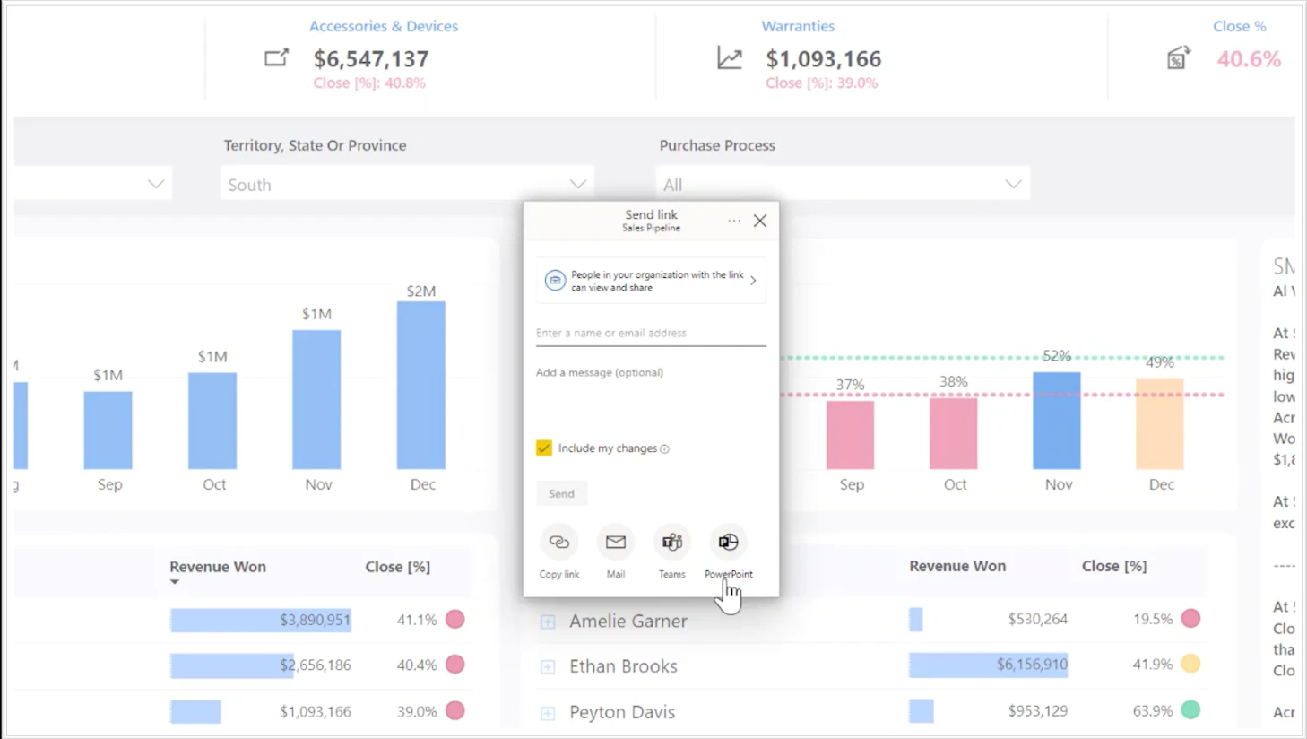
Task: Select the December 49% close rate bar
Action: 1160,423
